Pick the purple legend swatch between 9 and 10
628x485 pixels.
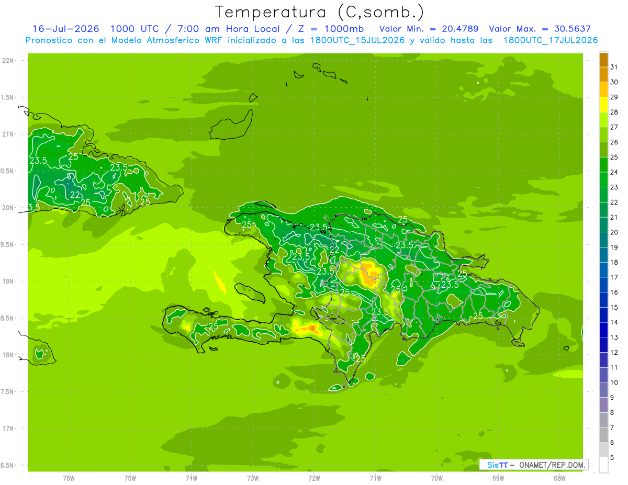tap(603, 390)
